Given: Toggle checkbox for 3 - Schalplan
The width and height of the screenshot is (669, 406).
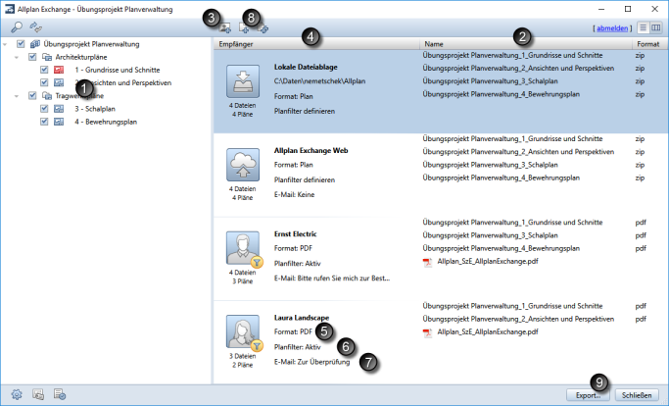Looking at the screenshot, I should (x=44, y=109).
